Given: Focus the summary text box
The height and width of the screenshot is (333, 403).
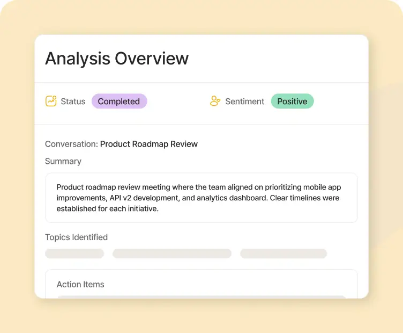Looking at the screenshot, I should pyautogui.click(x=201, y=198).
